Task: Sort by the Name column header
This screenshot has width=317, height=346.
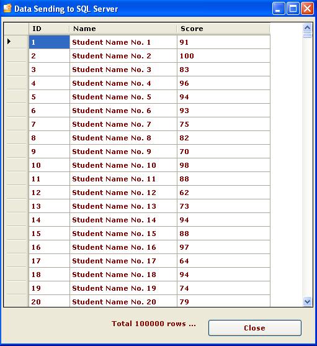Action: pos(123,29)
